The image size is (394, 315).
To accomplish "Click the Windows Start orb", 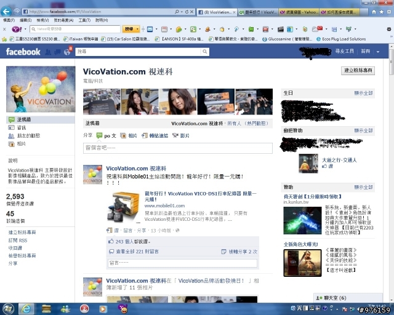I will point(8,309).
